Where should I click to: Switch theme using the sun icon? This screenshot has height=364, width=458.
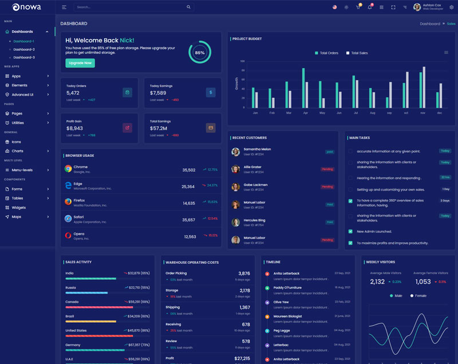pyautogui.click(x=346, y=7)
